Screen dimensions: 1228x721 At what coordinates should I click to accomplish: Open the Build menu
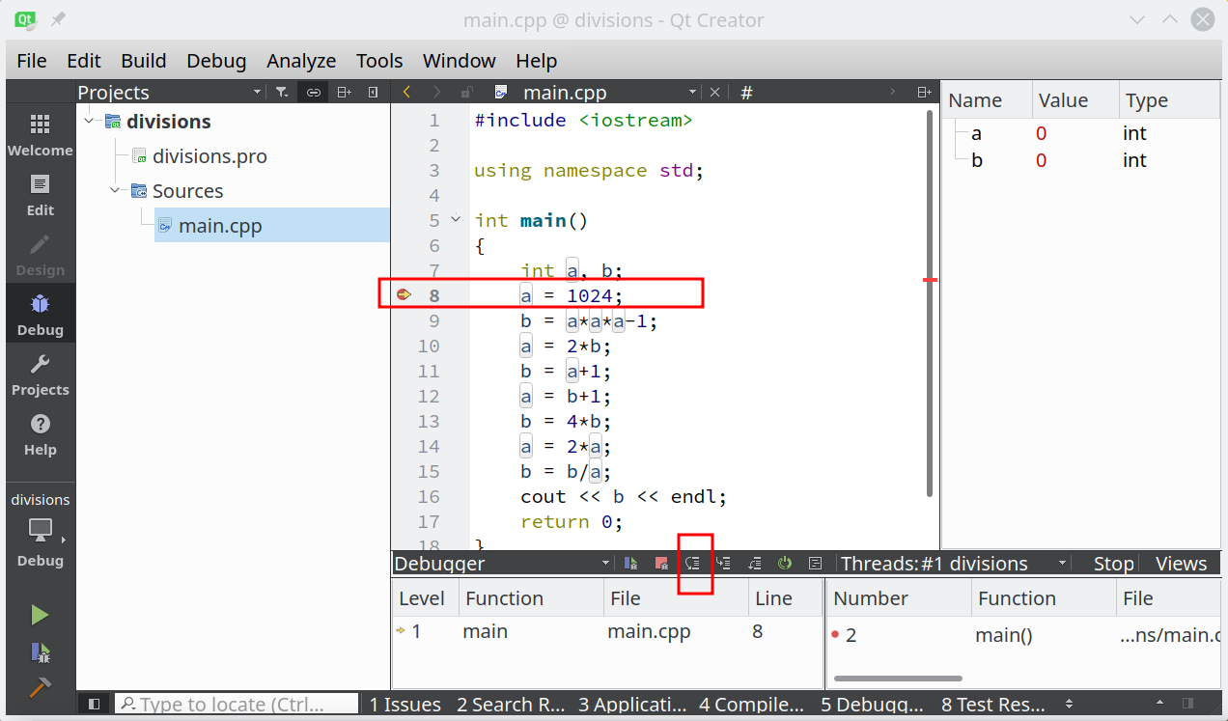[144, 60]
